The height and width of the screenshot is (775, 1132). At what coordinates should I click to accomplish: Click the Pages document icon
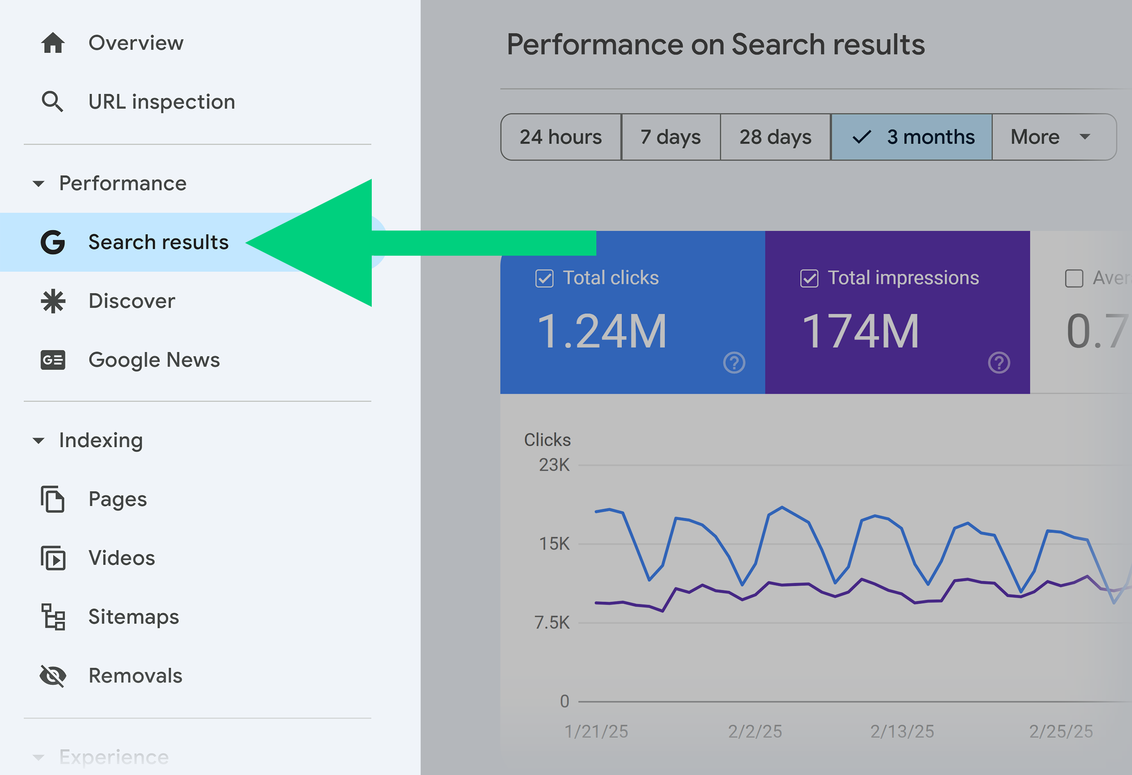pos(53,499)
